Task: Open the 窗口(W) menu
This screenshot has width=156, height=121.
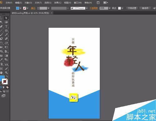Action: coord(78,3)
